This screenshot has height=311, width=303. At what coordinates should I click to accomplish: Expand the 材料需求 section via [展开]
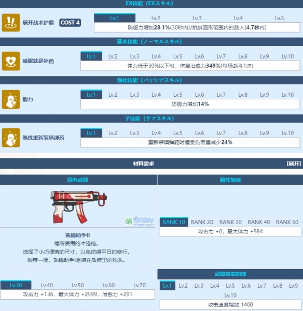[294, 164]
